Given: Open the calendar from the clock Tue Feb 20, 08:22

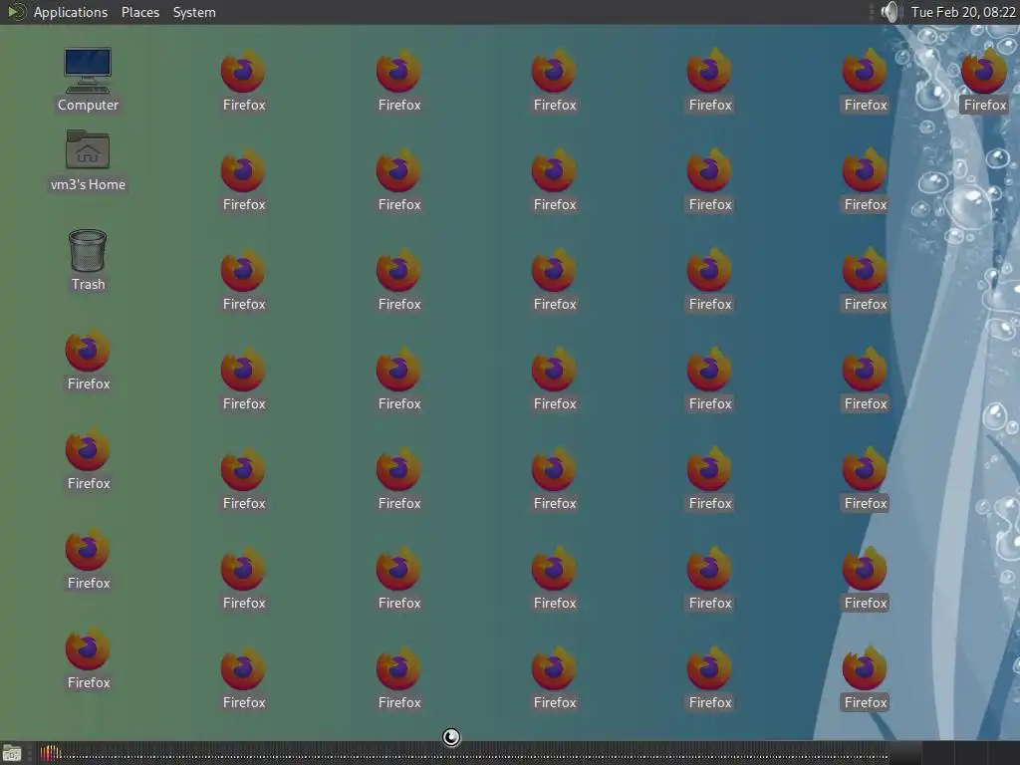Looking at the screenshot, I should click(963, 12).
